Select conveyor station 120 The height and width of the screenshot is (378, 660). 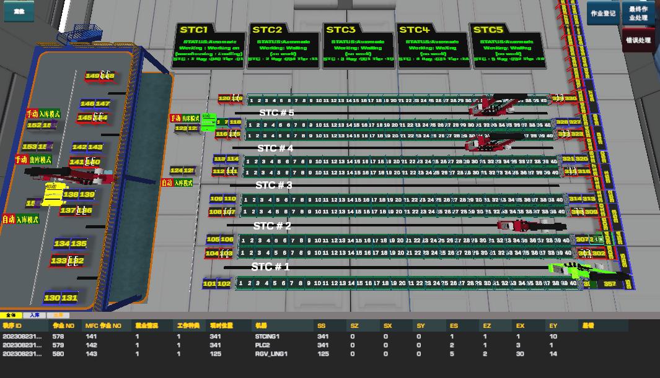(x=224, y=98)
